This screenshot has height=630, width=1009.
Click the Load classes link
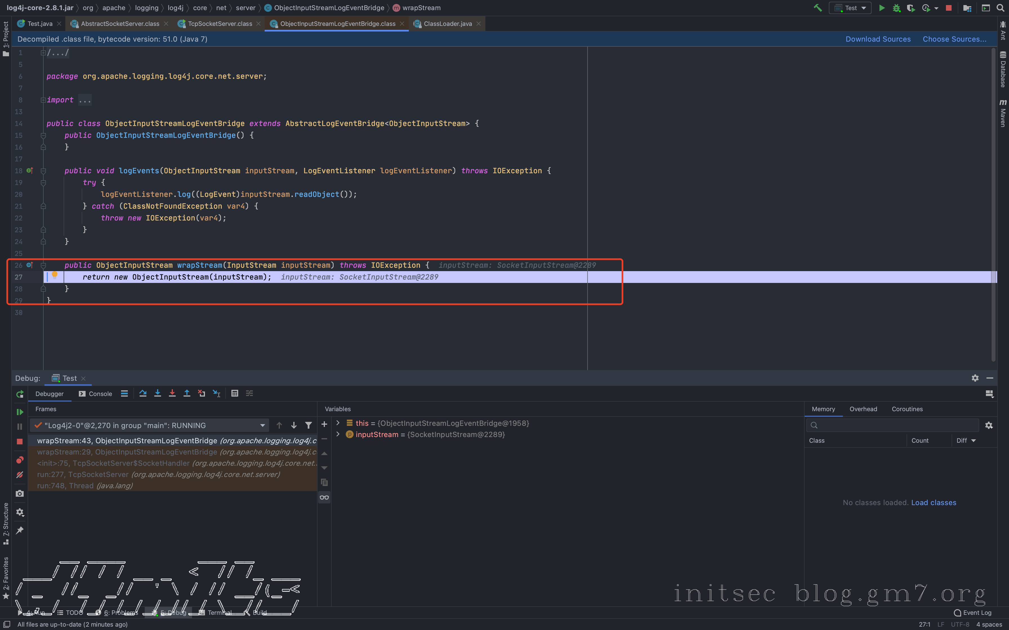click(x=934, y=503)
